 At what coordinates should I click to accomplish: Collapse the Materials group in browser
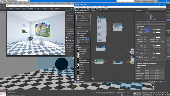[x=83, y=23]
